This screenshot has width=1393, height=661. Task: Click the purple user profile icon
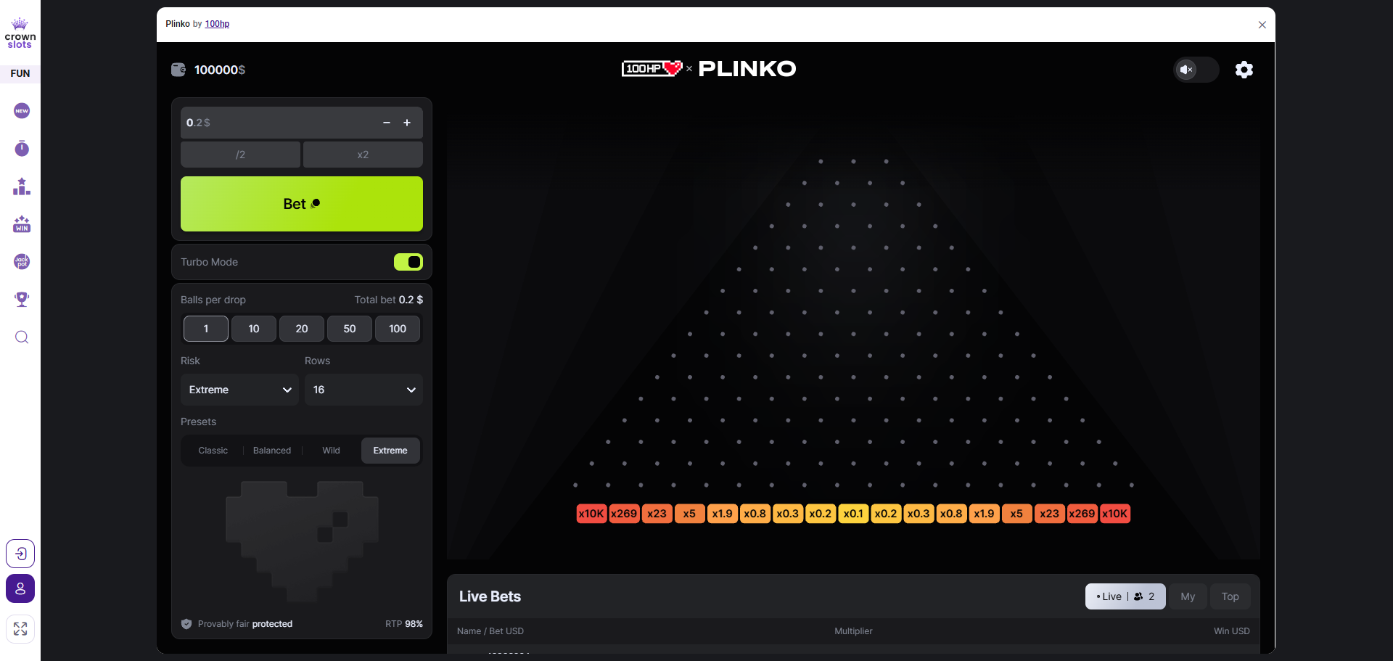point(20,588)
